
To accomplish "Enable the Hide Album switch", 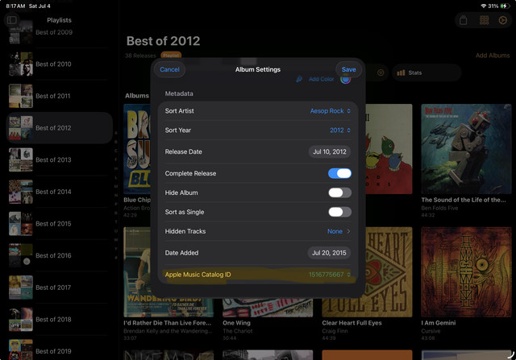I will 339,192.
